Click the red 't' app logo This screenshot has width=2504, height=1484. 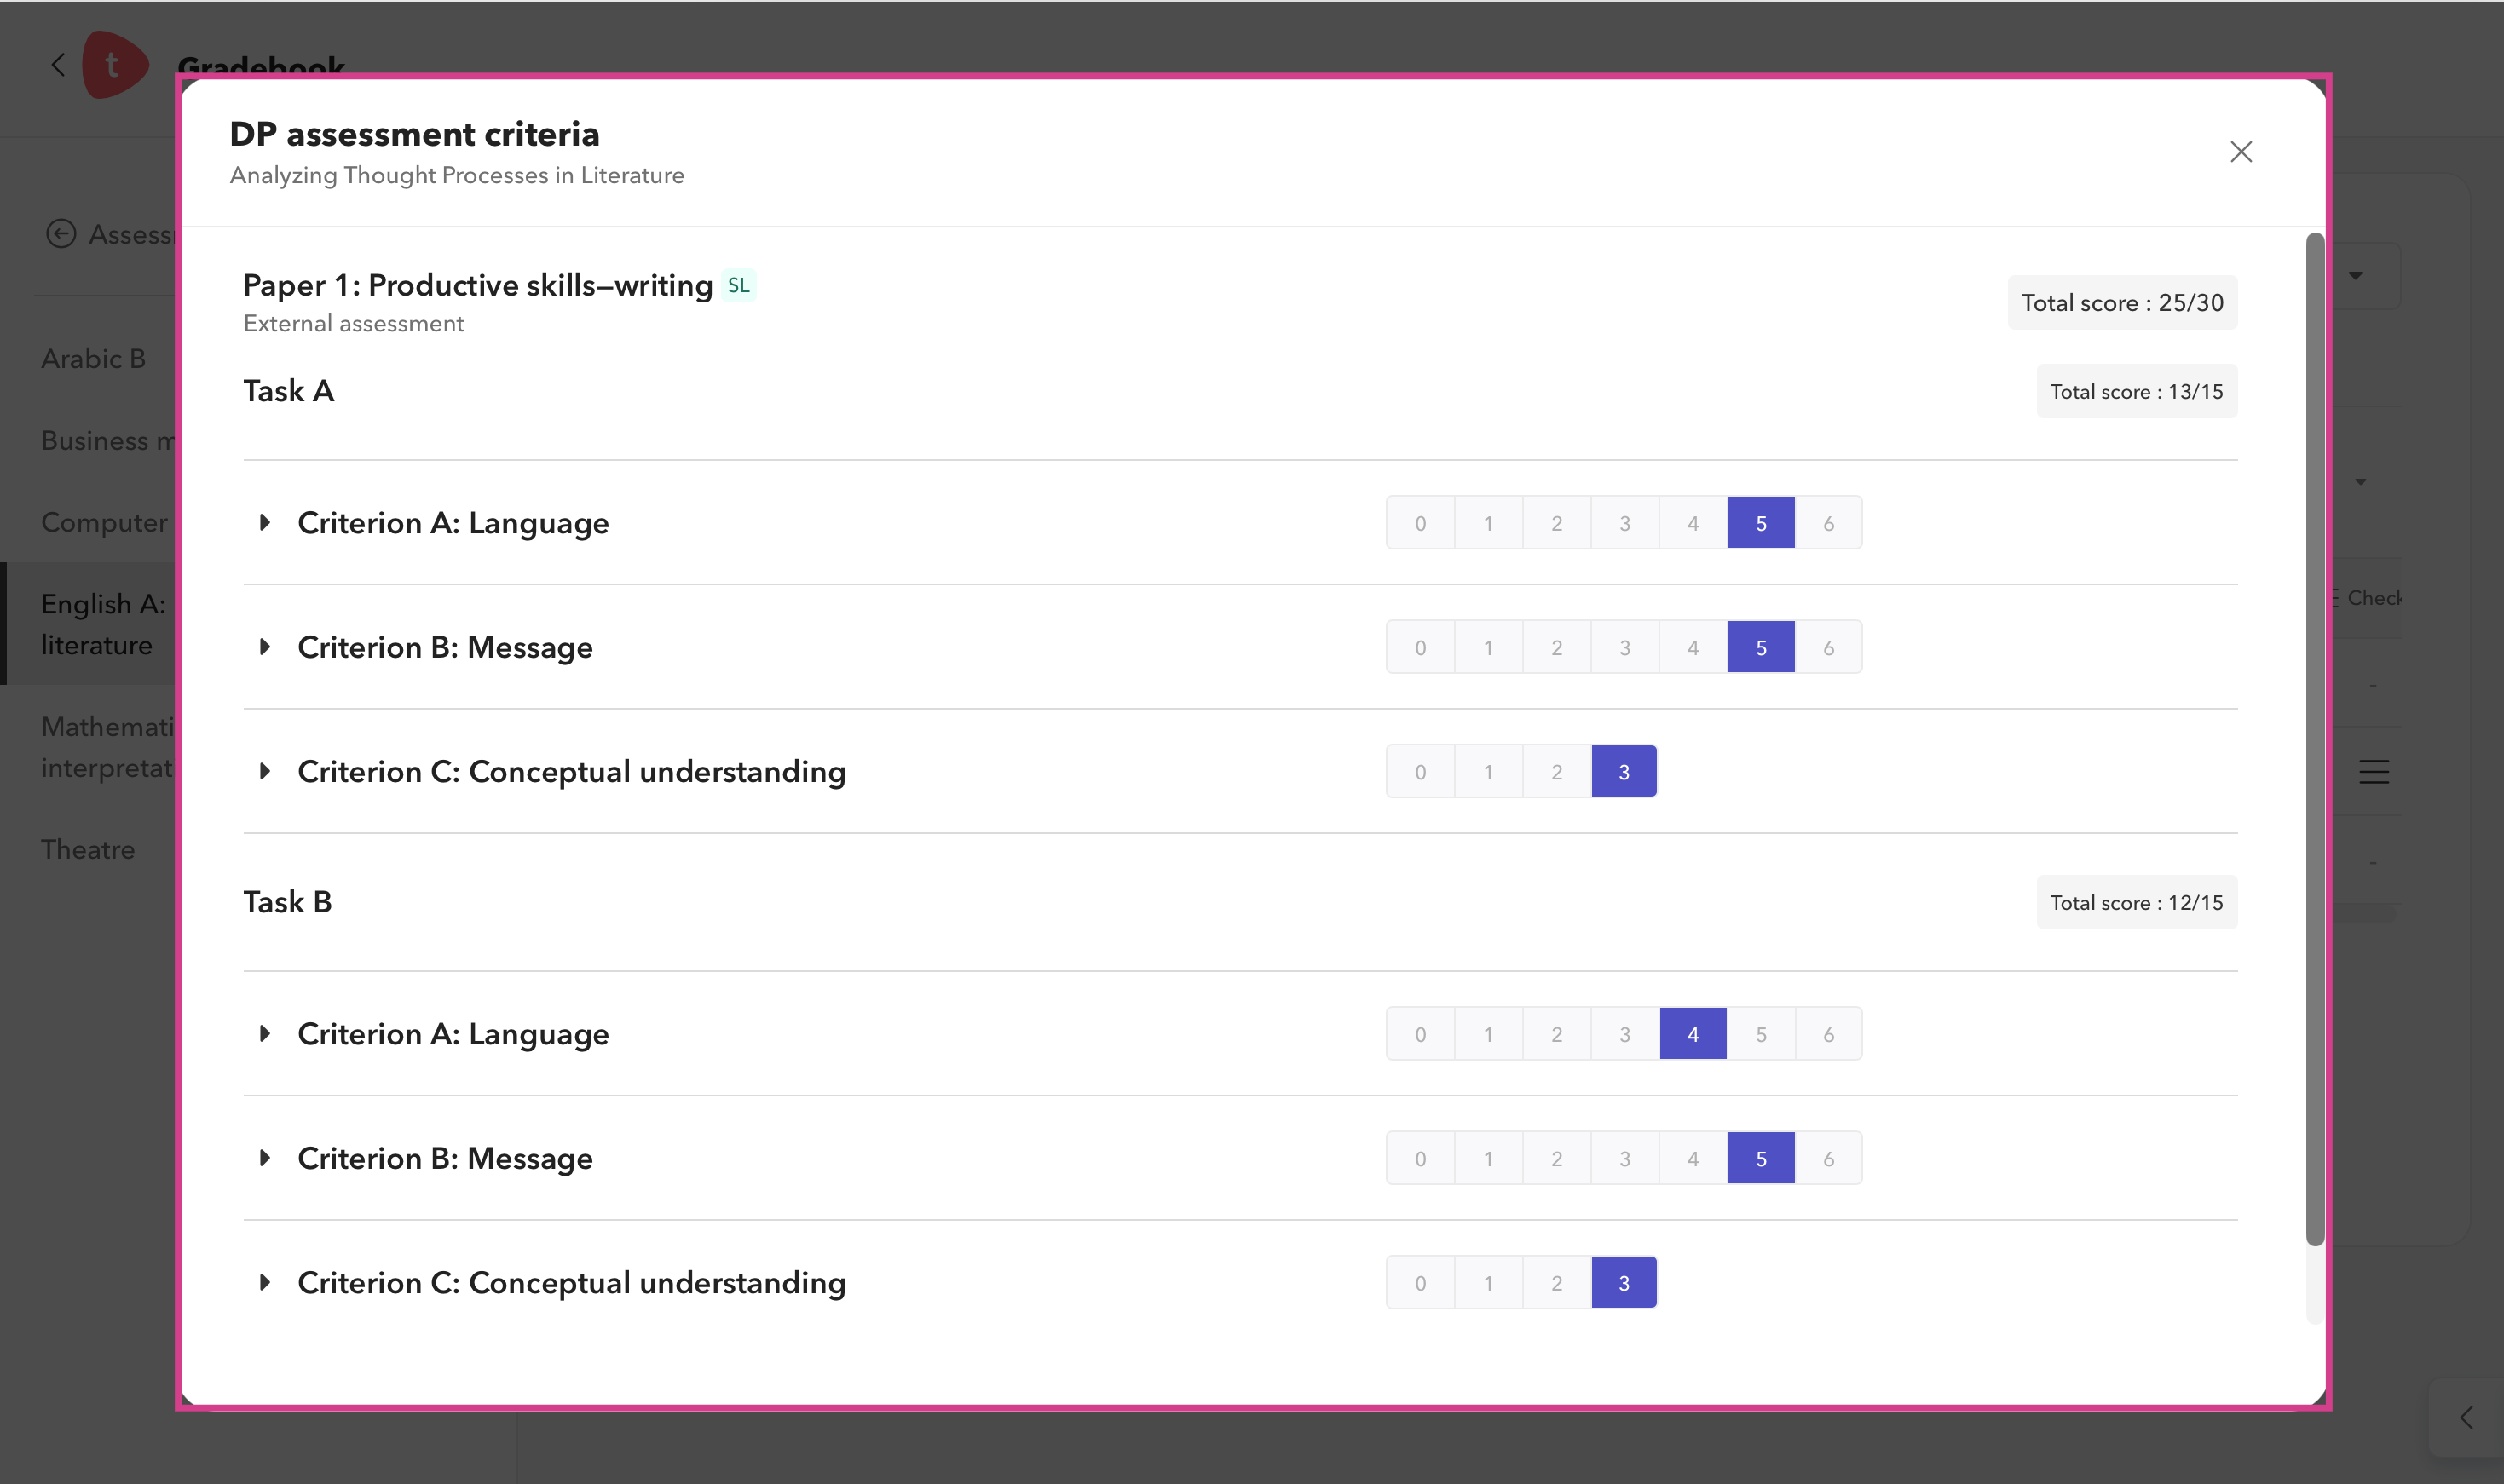114,65
